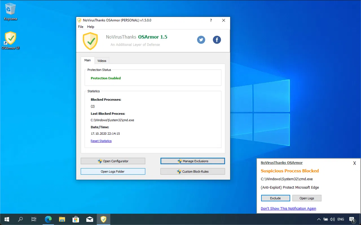The image size is (361, 225).
Task: Open the Action Center notifications icon
Action: pyautogui.click(x=352, y=219)
